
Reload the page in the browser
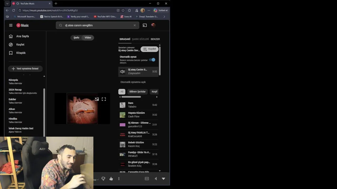pyautogui.click(x=14, y=10)
